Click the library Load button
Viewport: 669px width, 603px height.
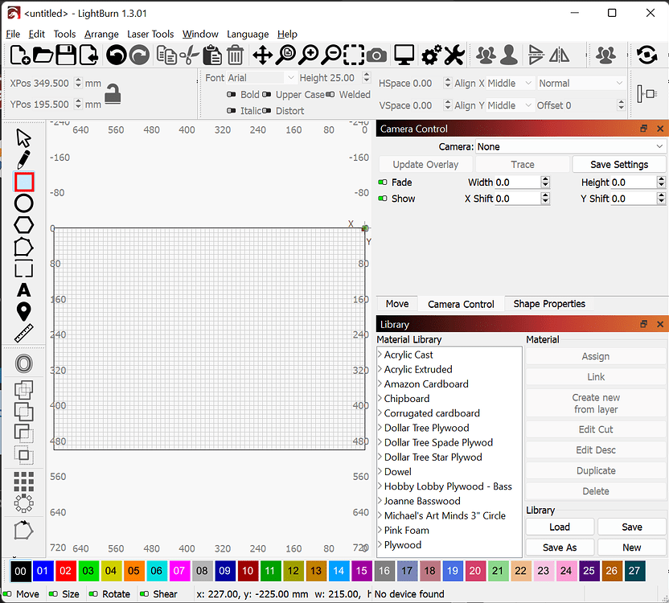560,527
